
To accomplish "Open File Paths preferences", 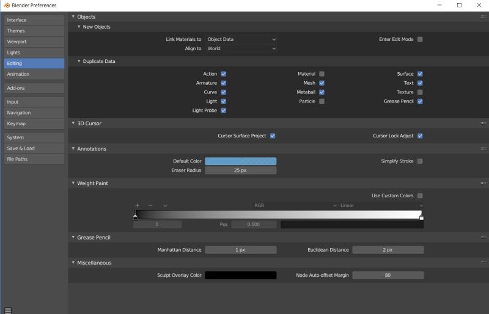I will pos(34,159).
